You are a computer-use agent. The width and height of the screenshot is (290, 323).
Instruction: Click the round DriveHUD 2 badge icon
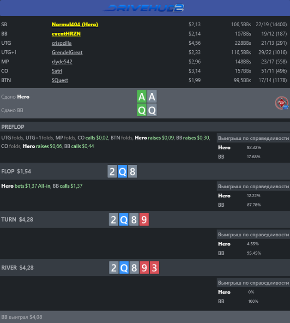click(282, 103)
